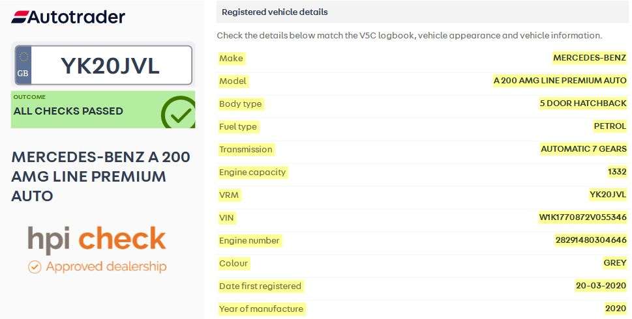Click the Make row label
This screenshot has height=319, width=632.
231,58
